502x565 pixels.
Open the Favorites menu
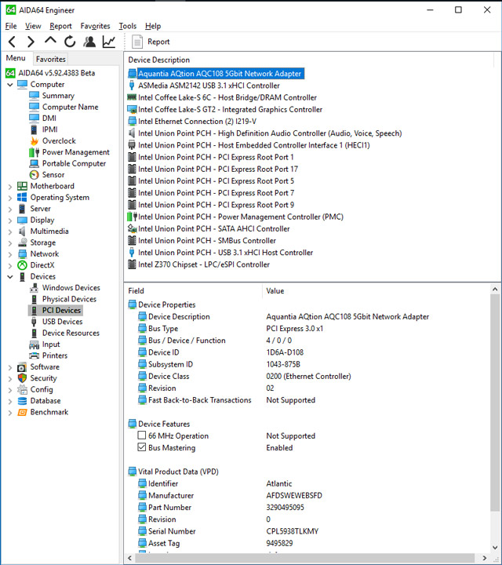95,26
